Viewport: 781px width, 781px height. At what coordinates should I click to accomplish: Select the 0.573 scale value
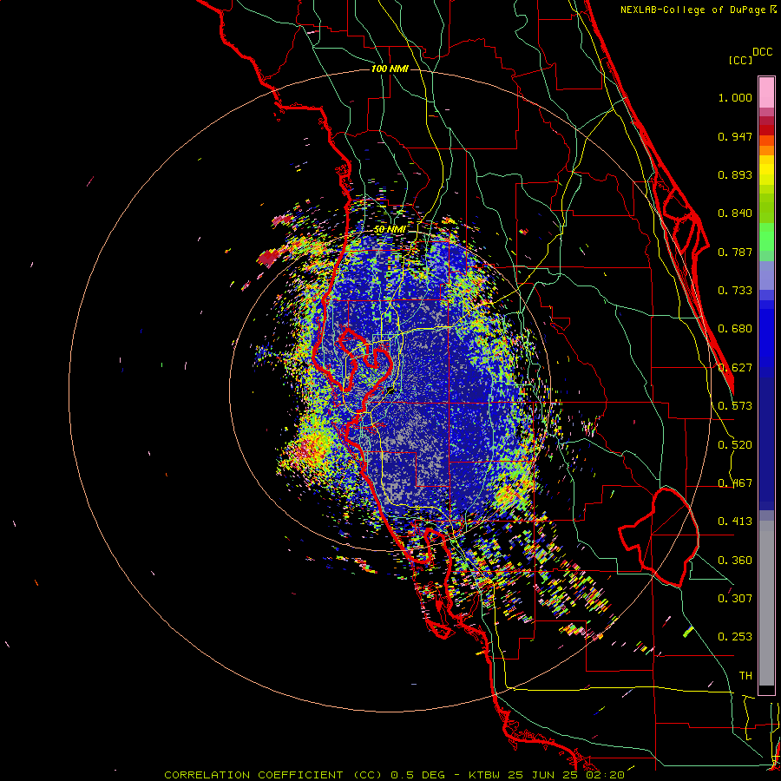(x=735, y=406)
